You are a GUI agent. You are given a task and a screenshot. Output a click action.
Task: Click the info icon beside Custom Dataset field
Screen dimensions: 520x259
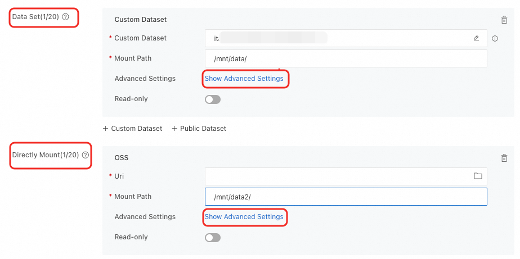click(495, 39)
